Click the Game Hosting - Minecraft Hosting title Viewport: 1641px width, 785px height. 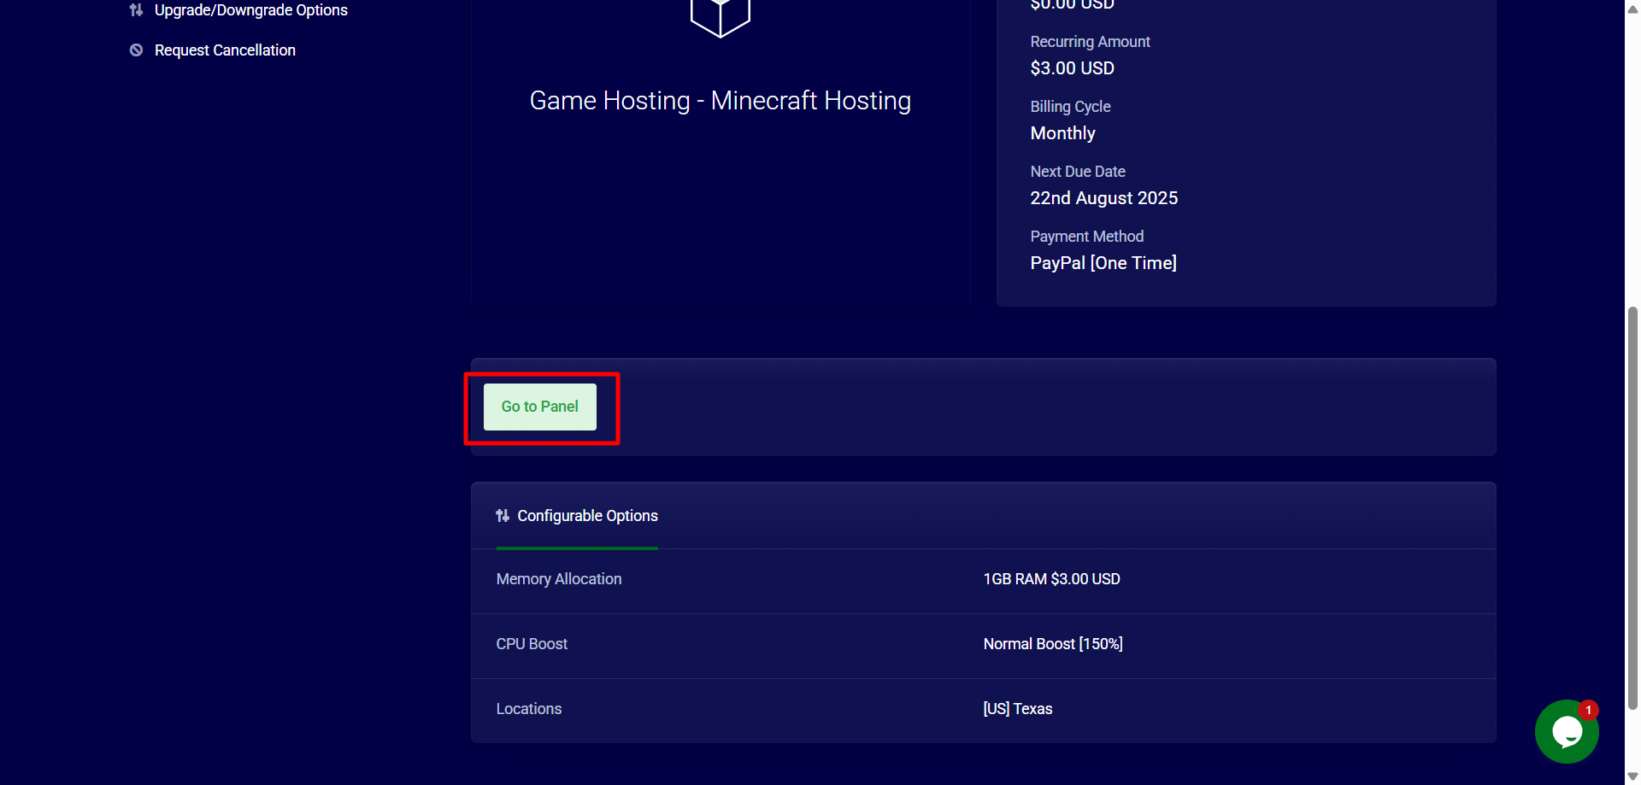pos(720,101)
